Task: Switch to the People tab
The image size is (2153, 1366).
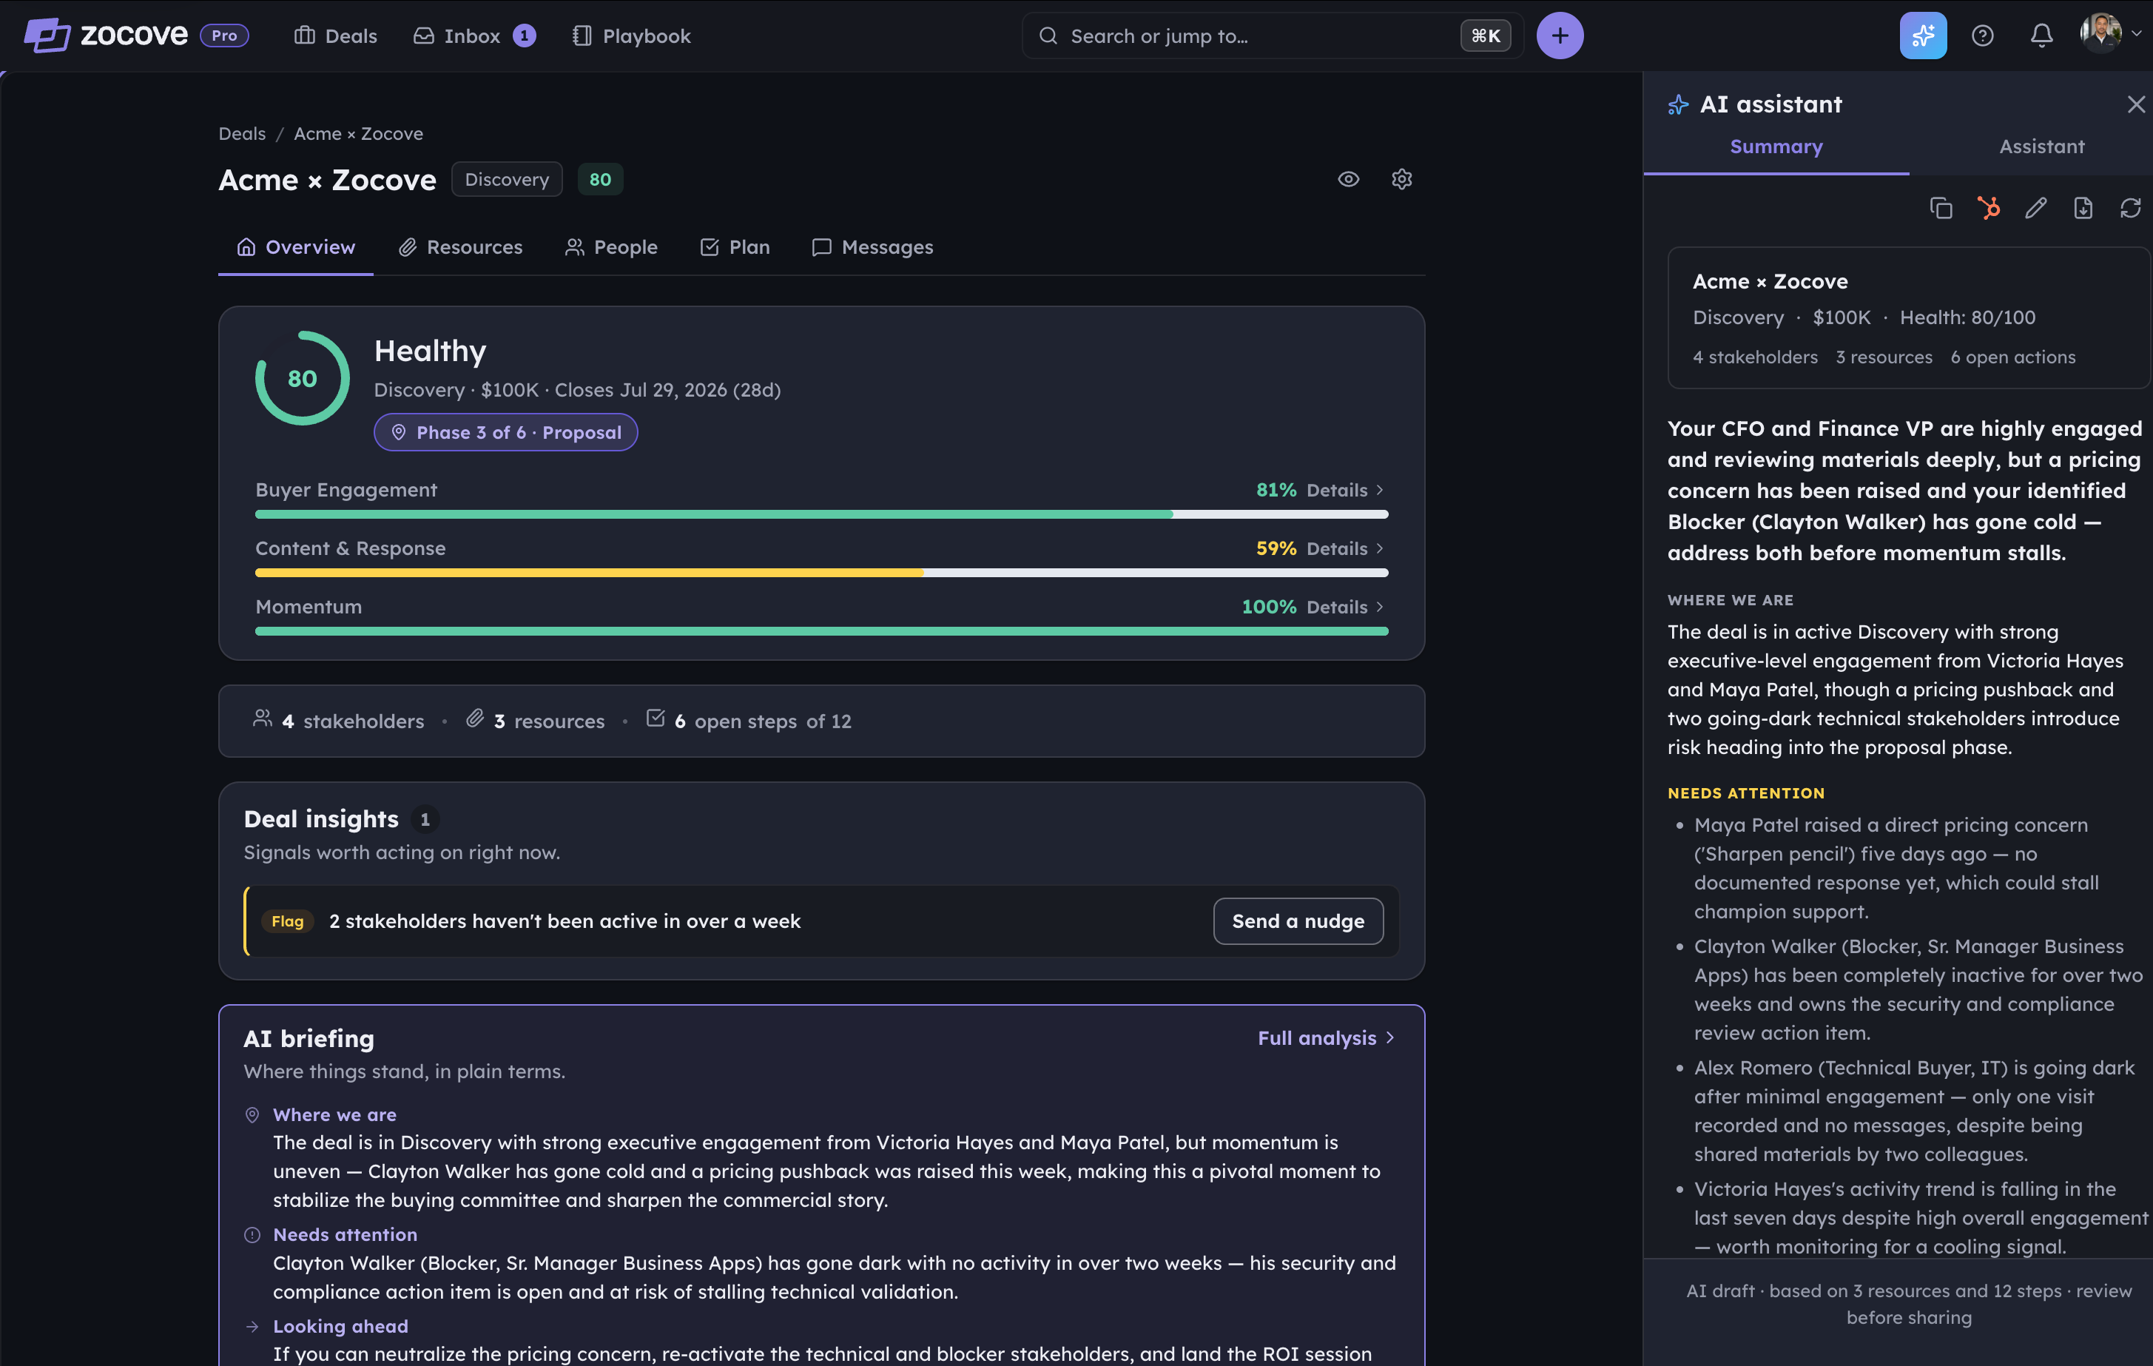Action: coord(612,246)
